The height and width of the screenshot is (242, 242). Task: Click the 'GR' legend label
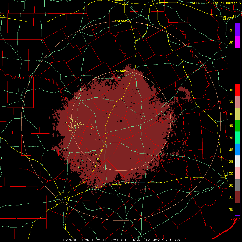coord(231,102)
